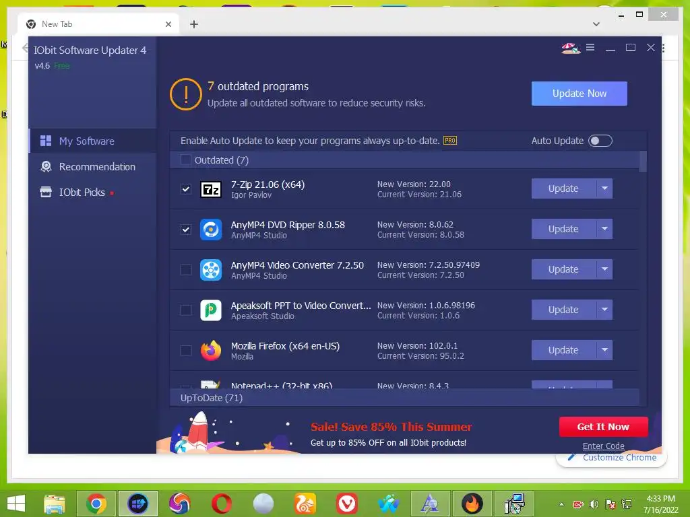Image resolution: width=690 pixels, height=517 pixels.
Task: Update Mozilla Firefox to 102.0.1
Action: point(564,350)
